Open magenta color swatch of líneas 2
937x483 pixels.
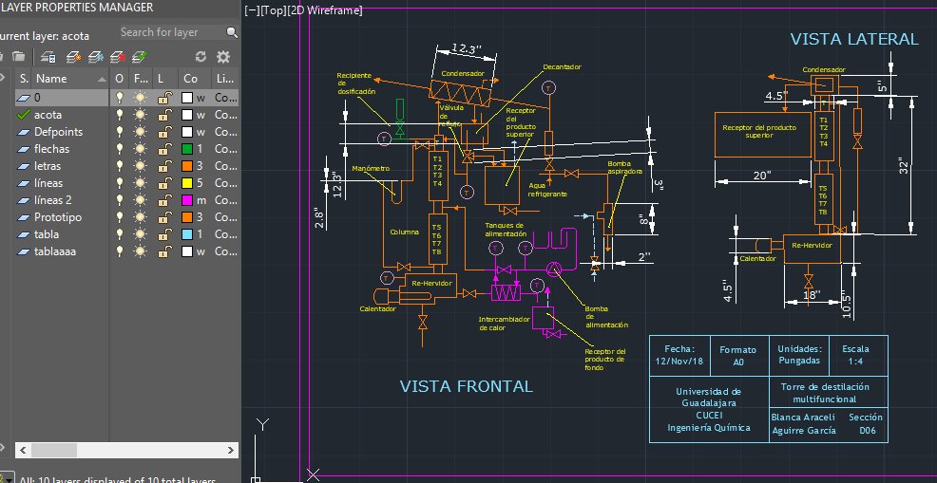point(187,200)
